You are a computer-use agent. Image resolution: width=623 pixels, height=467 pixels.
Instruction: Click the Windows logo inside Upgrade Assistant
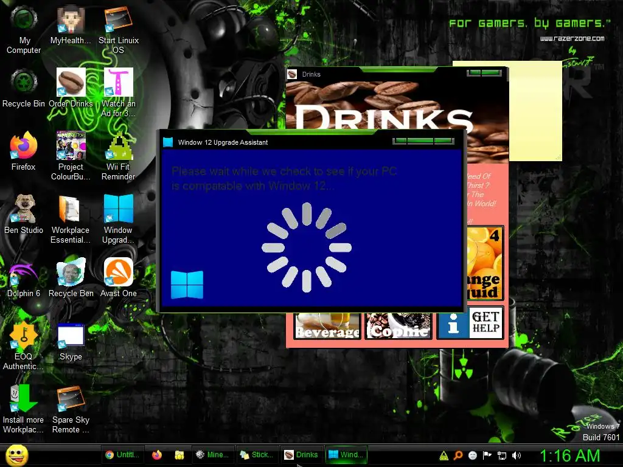pos(187,285)
